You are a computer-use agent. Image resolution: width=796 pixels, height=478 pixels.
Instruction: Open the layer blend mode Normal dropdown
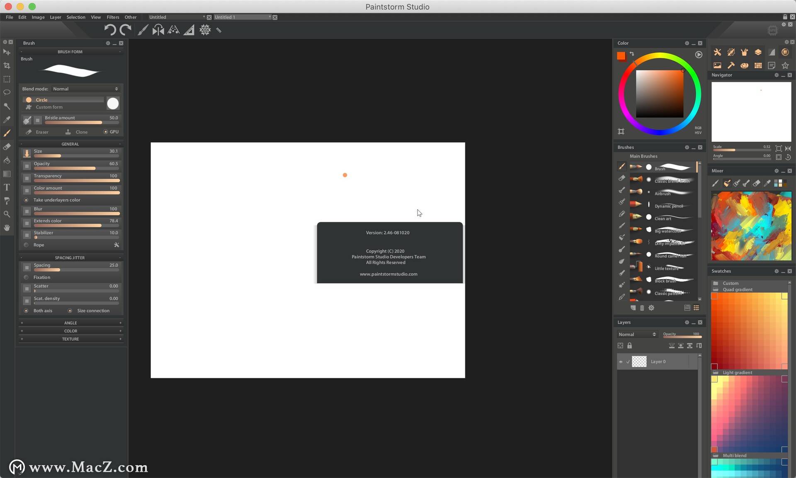point(637,334)
